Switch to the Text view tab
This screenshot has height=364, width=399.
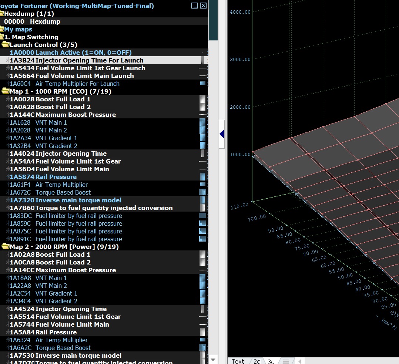click(238, 361)
